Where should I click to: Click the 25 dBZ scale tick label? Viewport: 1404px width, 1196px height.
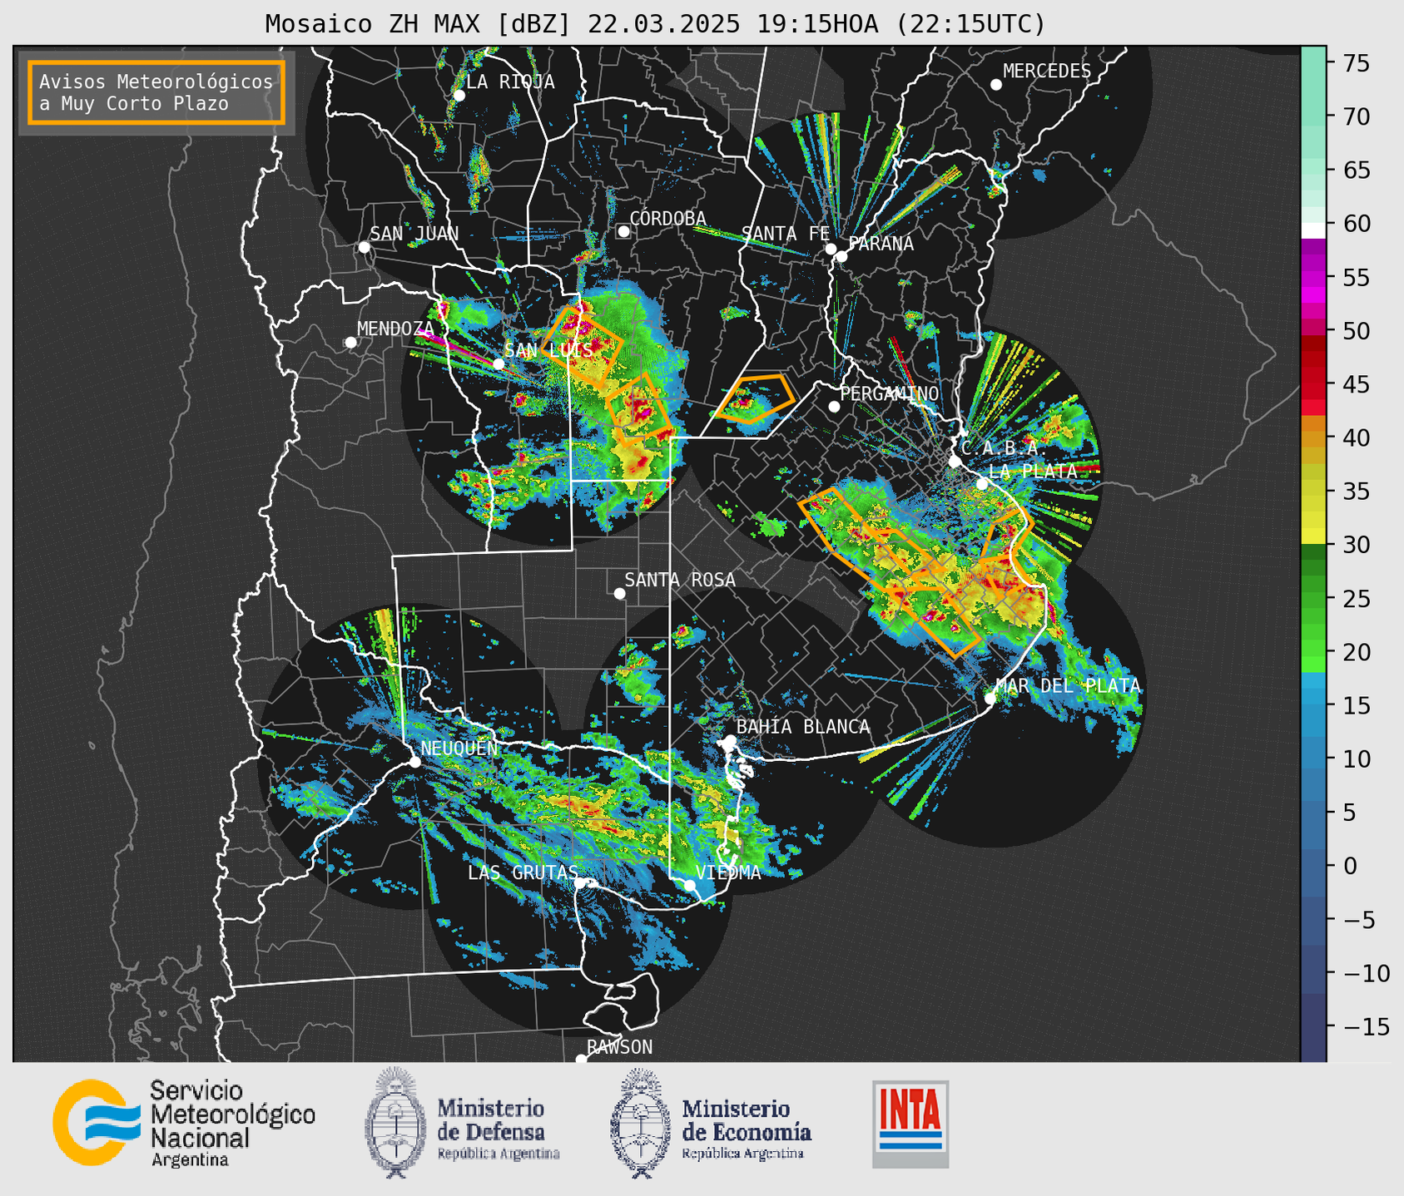click(1355, 599)
